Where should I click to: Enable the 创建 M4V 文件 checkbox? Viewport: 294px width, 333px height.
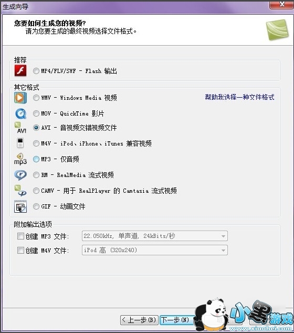[x=20, y=250]
